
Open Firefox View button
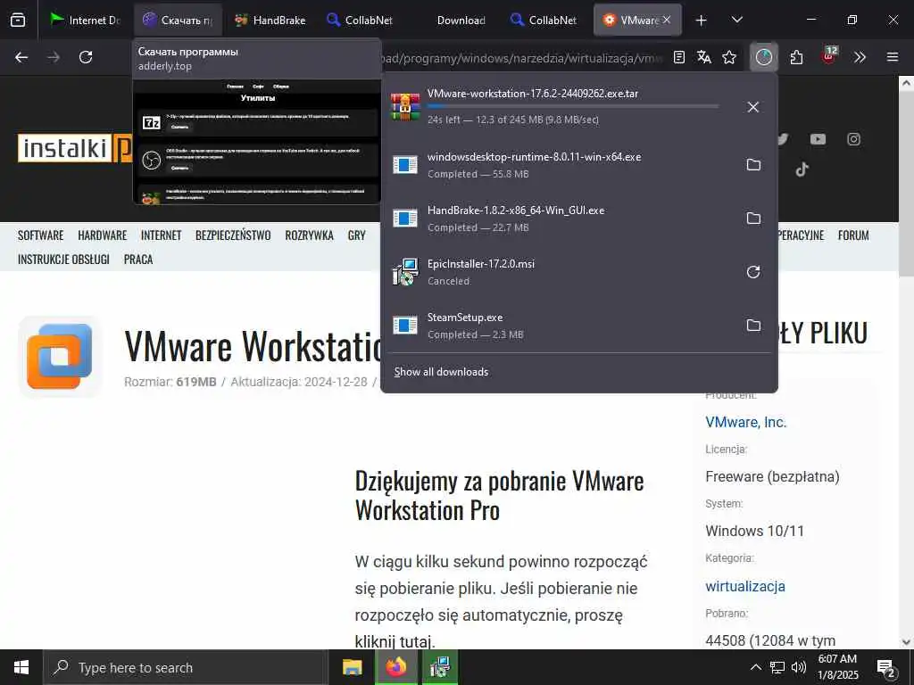point(18,20)
